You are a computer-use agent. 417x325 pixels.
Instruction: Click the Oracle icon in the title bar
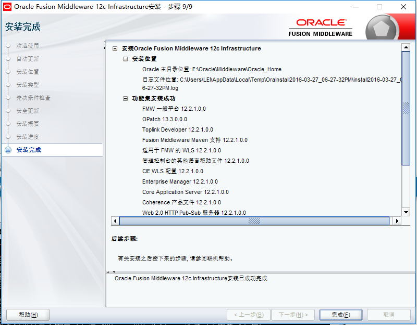7,7
